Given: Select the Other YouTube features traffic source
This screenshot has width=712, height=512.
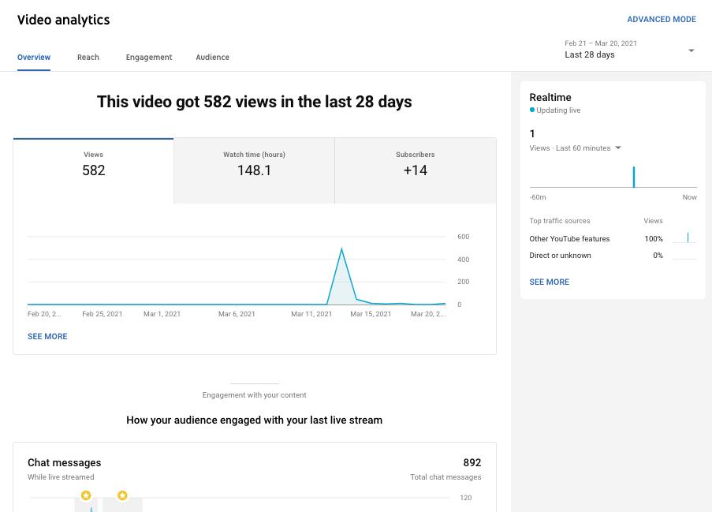Looking at the screenshot, I should click(x=569, y=238).
